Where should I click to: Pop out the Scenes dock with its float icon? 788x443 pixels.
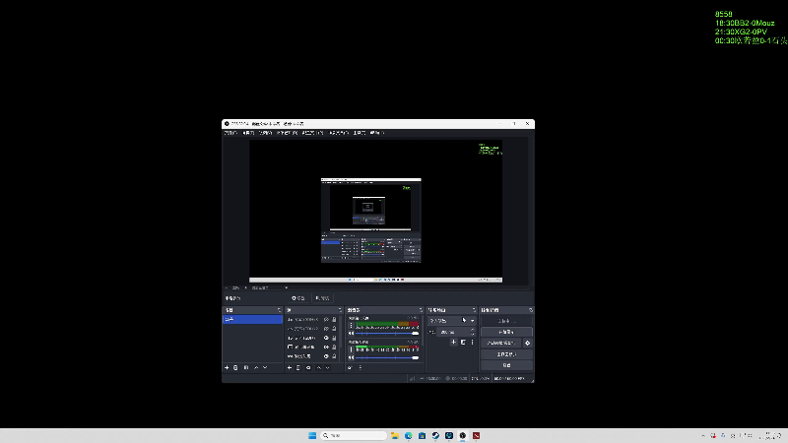pyautogui.click(x=279, y=310)
